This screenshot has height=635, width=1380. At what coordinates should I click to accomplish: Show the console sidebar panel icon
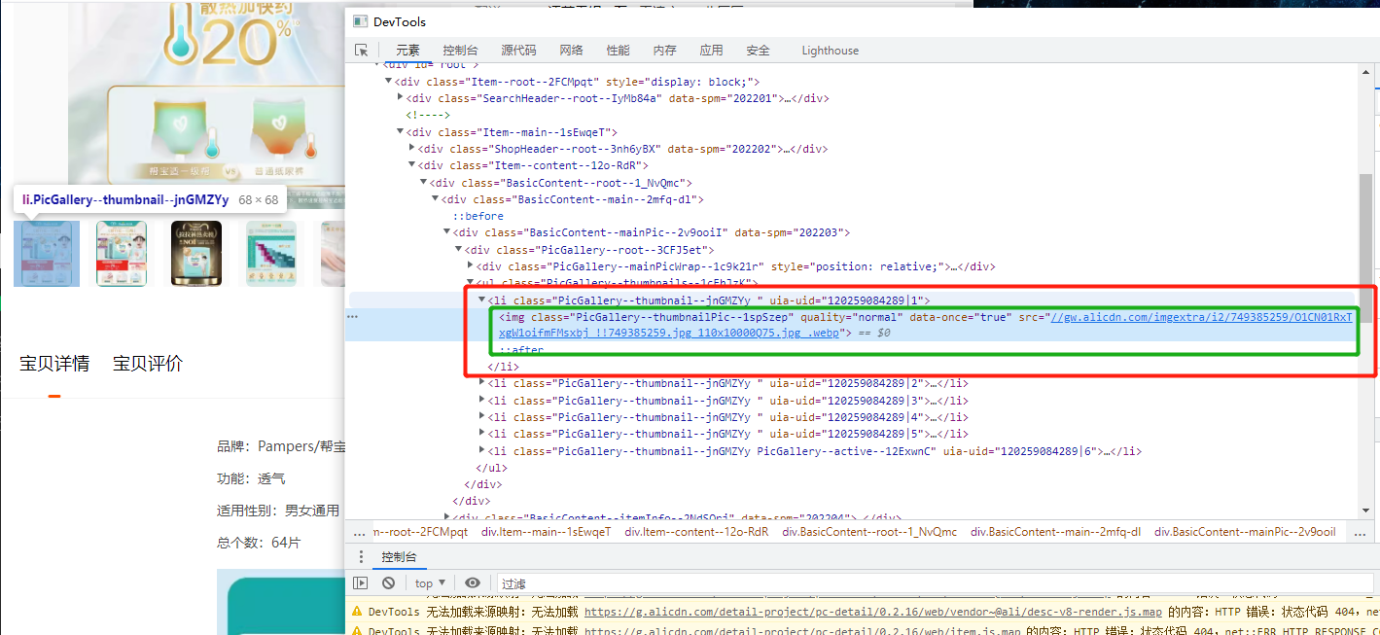(x=361, y=583)
